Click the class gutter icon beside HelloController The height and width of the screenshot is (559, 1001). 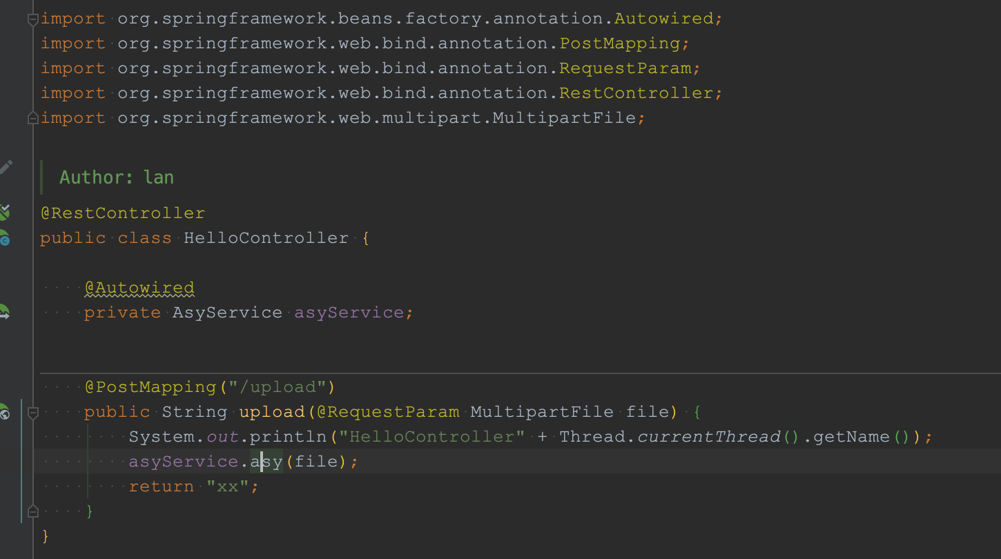(x=4, y=237)
